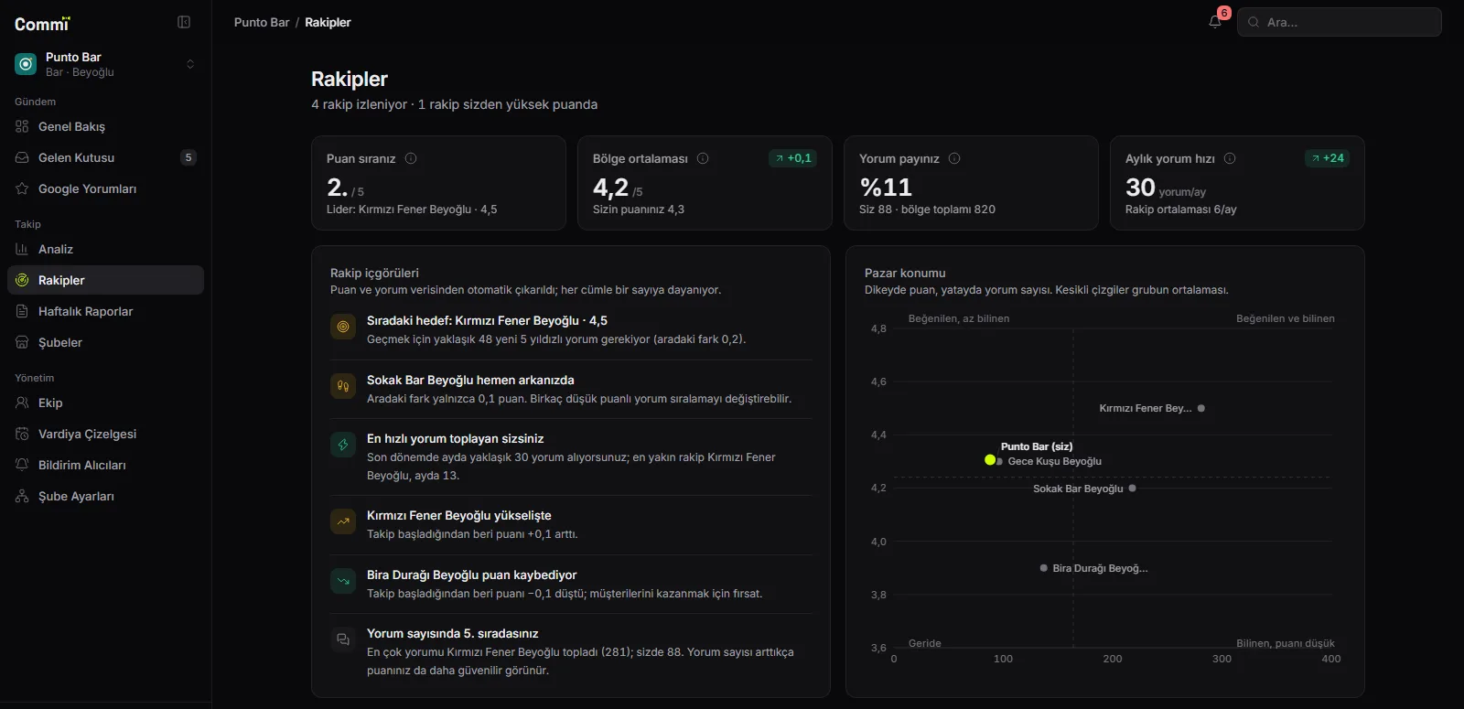Show info for Puan sıranız

[411, 158]
